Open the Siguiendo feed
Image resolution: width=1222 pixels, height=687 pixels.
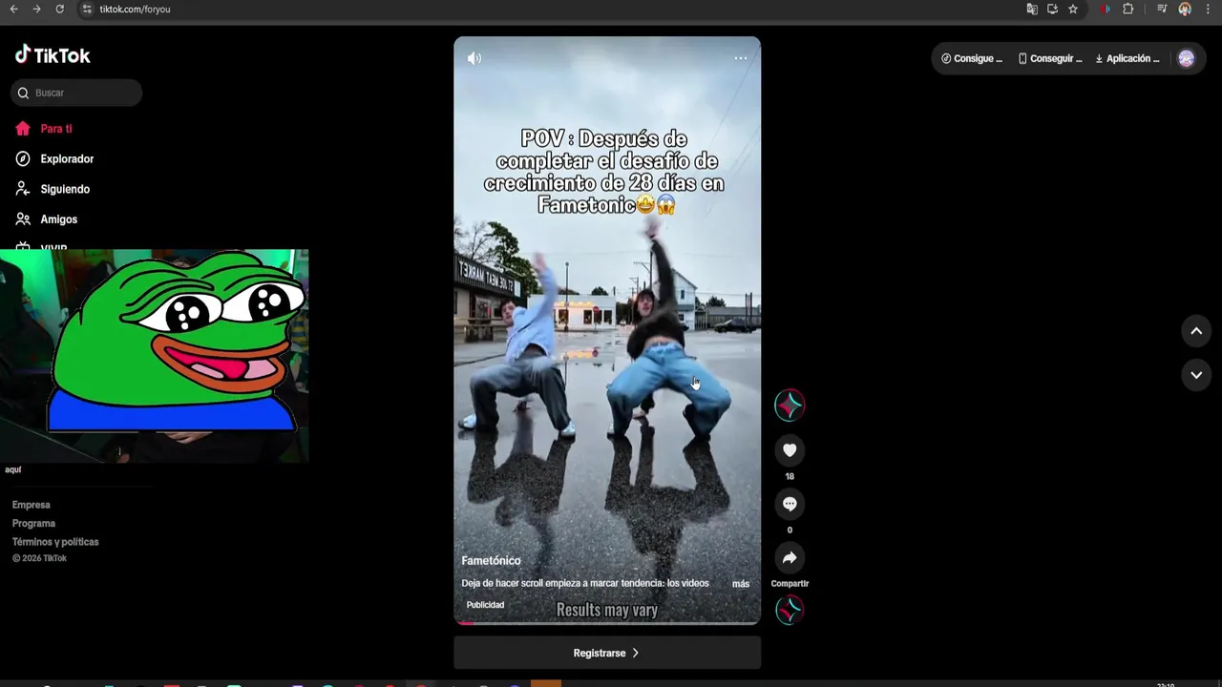point(53,189)
